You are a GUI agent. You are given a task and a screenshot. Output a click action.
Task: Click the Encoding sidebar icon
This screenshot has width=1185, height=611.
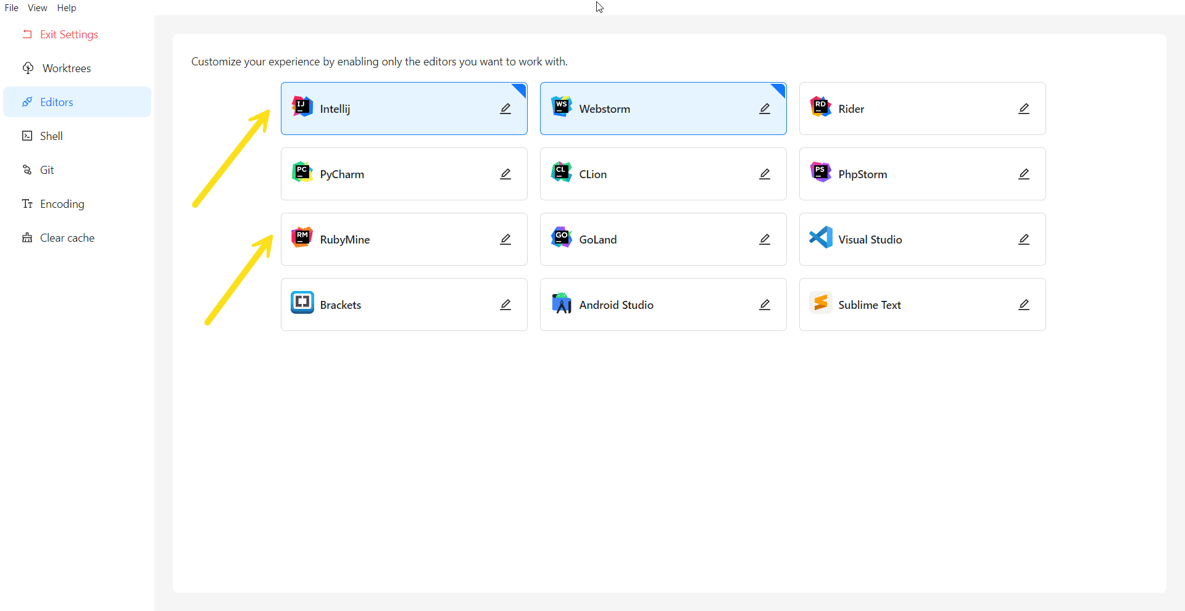27,203
